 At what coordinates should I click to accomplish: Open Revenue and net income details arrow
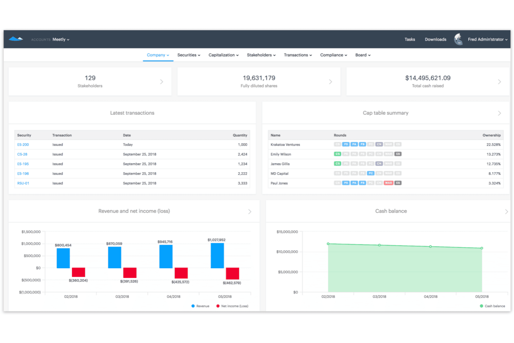250,211
